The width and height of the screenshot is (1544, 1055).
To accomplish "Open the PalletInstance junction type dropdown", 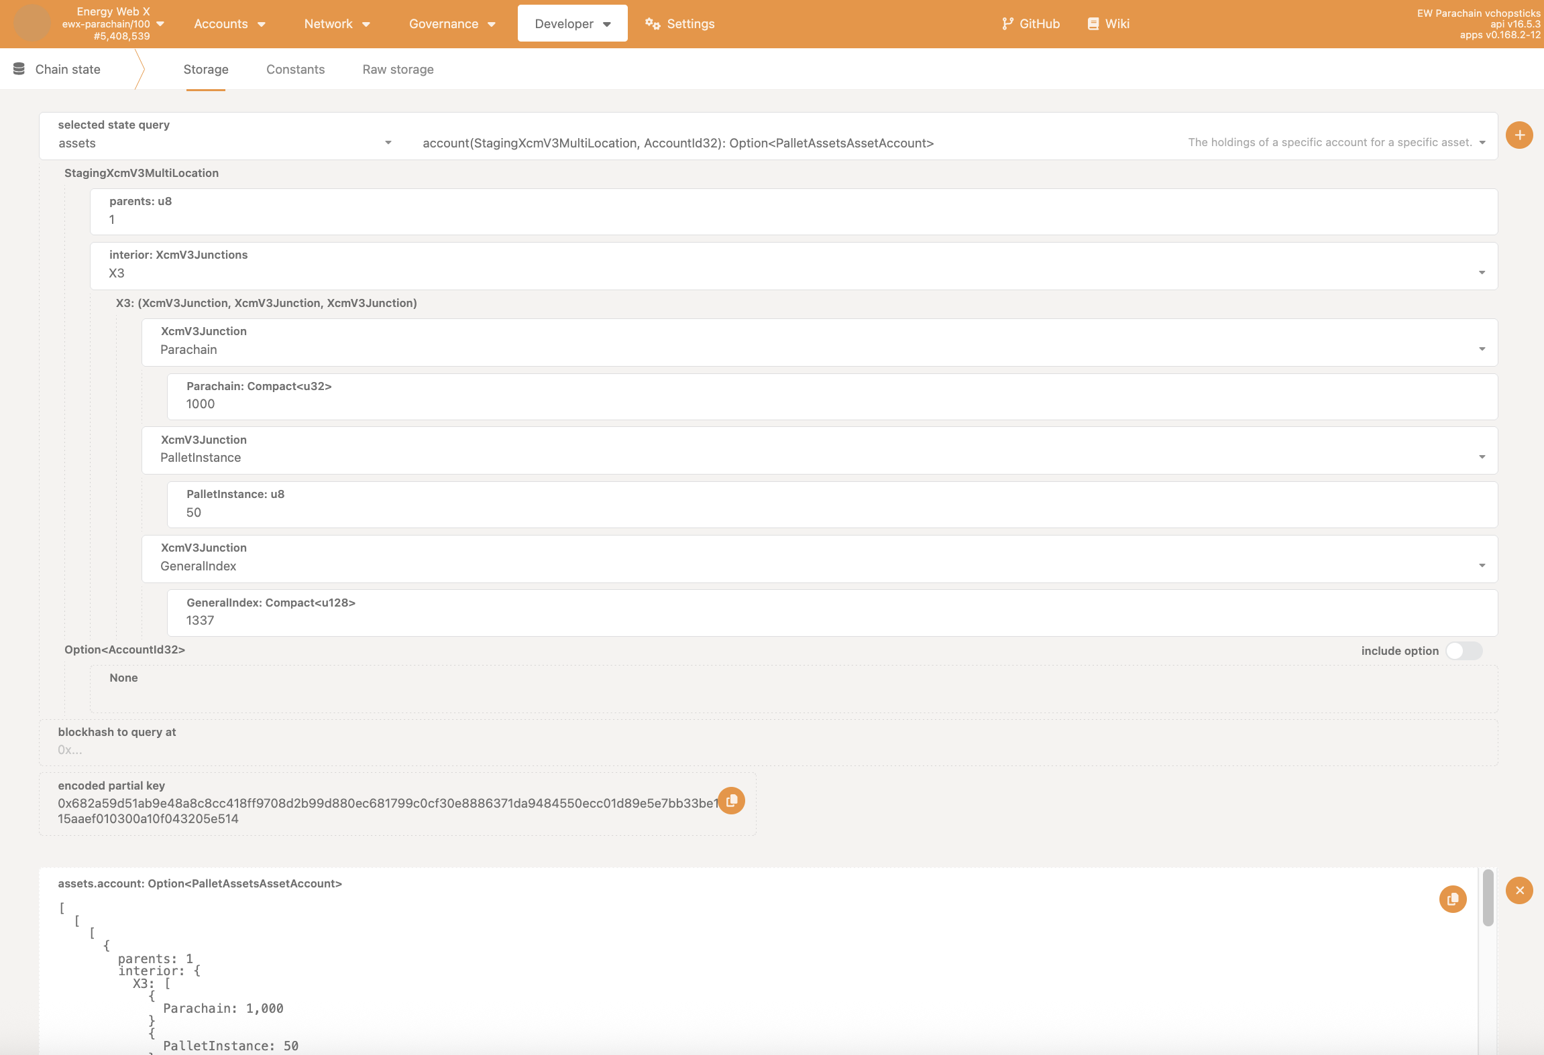I will point(1482,457).
